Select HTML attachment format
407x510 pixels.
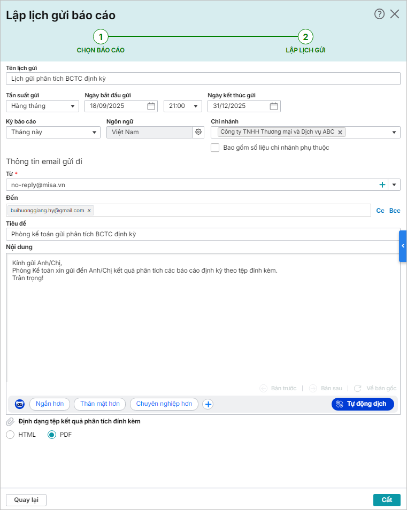click(x=11, y=435)
